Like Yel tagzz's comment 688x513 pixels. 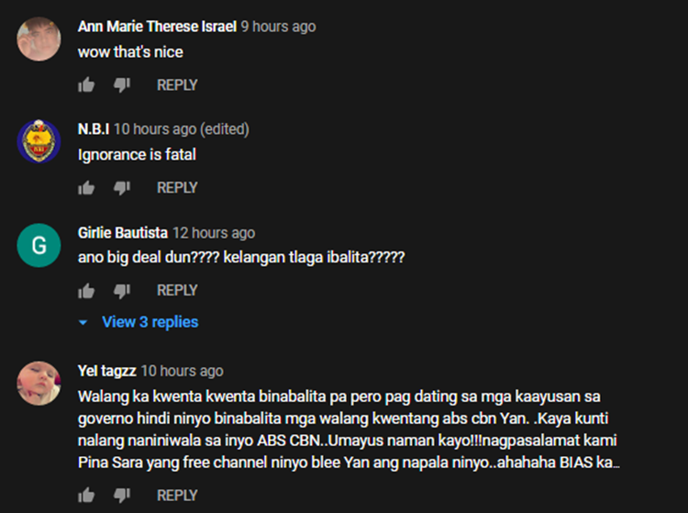[86, 495]
